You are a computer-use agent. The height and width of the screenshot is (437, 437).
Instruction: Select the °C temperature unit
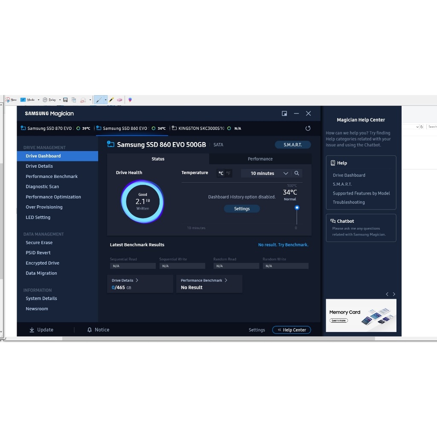[x=221, y=173]
